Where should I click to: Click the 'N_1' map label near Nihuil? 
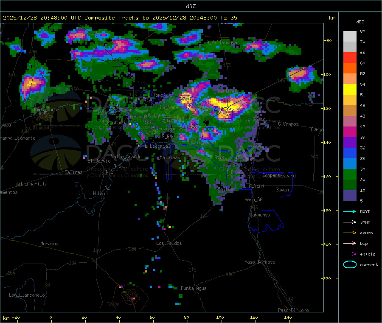[x=108, y=187]
